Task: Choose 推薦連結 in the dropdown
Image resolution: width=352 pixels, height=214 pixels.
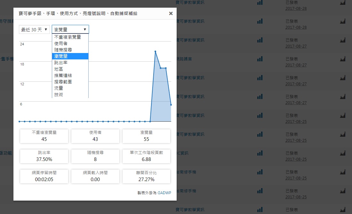Action: coord(63,75)
